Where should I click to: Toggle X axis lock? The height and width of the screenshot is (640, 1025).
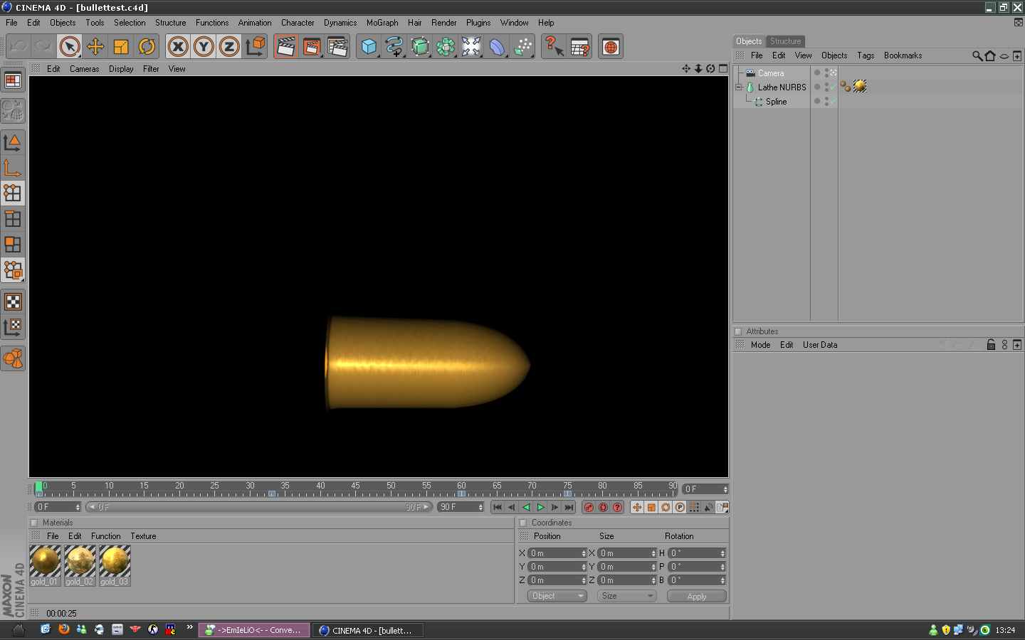pyautogui.click(x=178, y=47)
